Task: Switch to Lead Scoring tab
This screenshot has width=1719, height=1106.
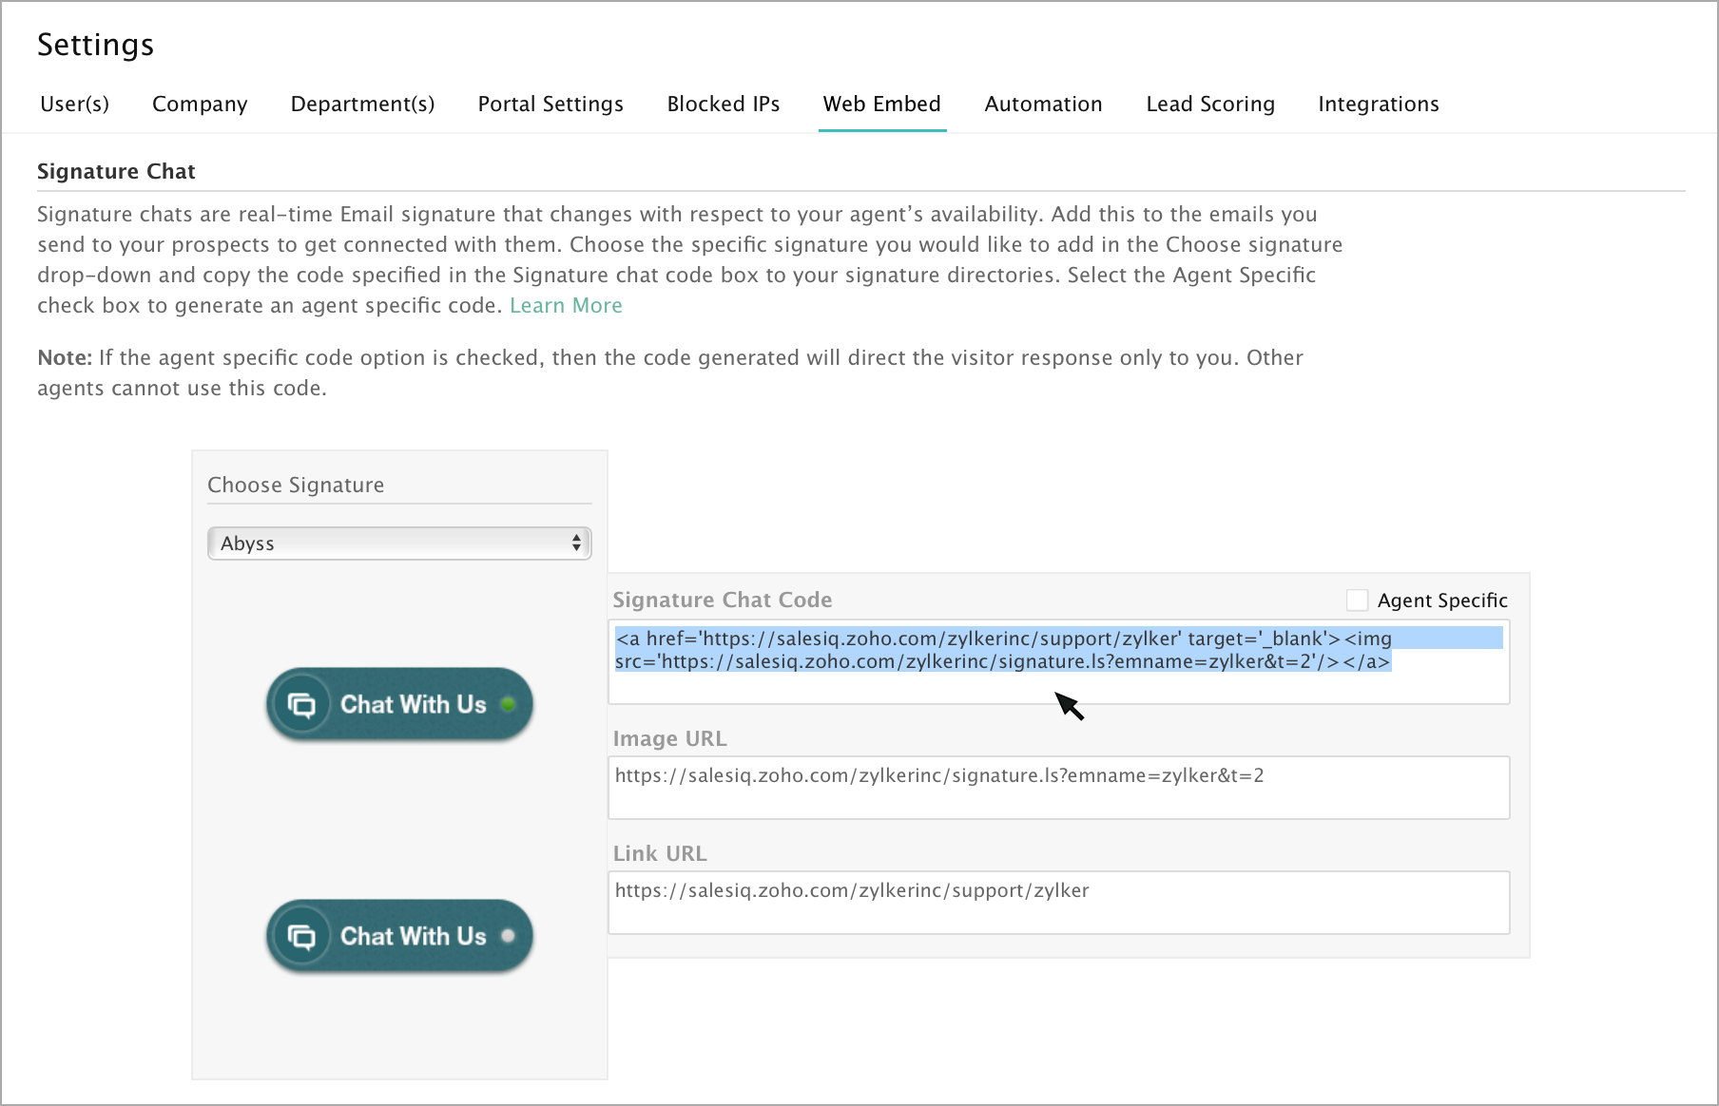Action: click(1210, 104)
